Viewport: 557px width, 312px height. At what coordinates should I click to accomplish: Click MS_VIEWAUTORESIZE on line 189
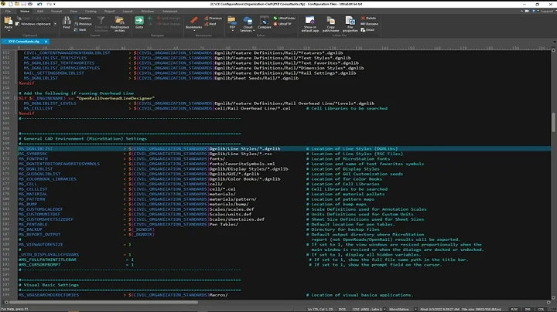(41, 245)
